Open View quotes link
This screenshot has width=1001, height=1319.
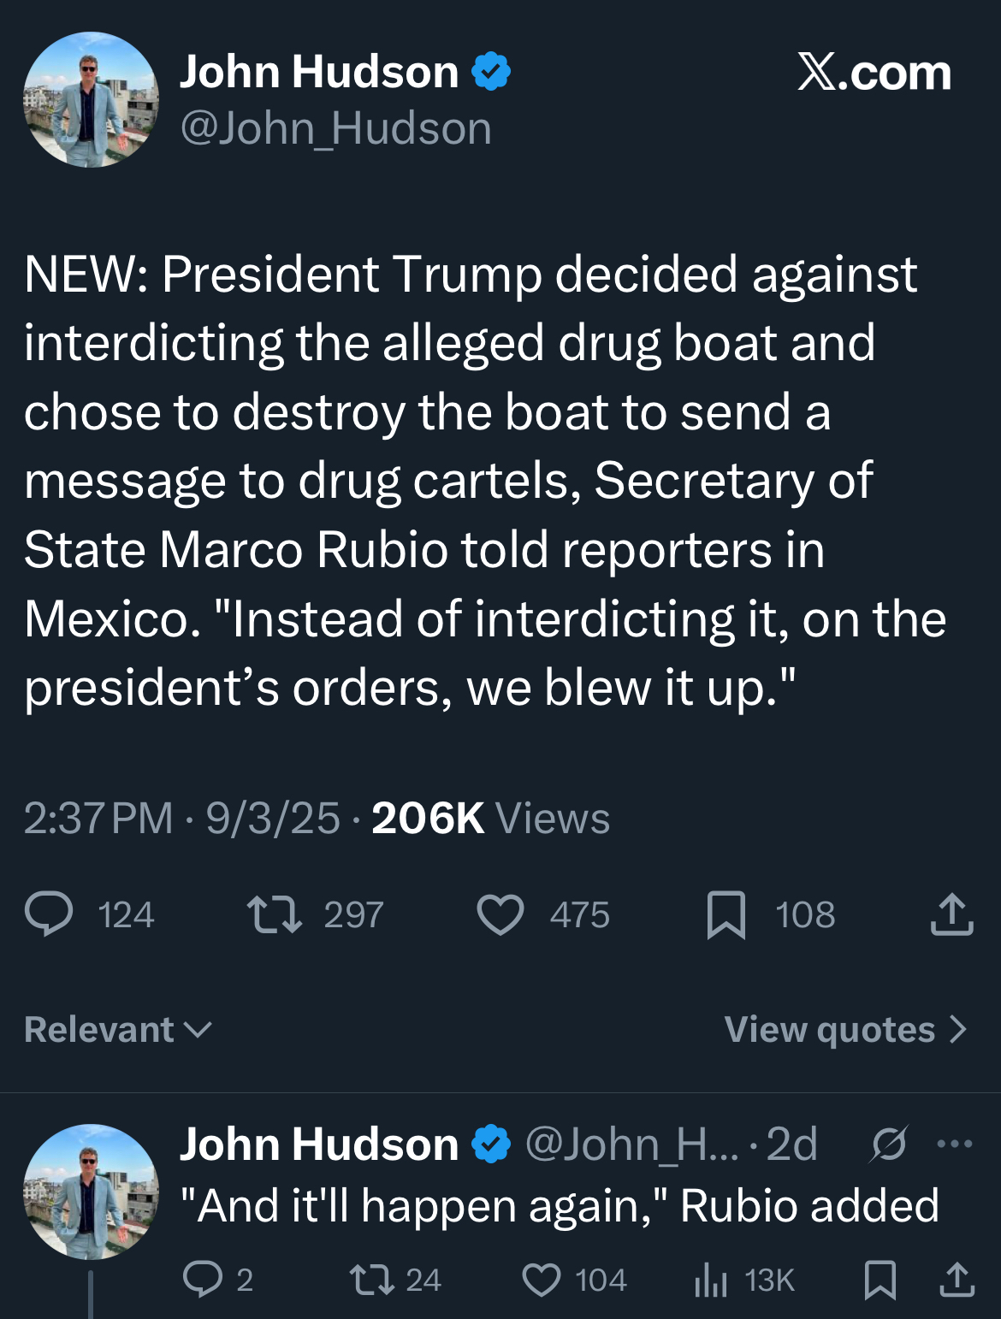845,1030
